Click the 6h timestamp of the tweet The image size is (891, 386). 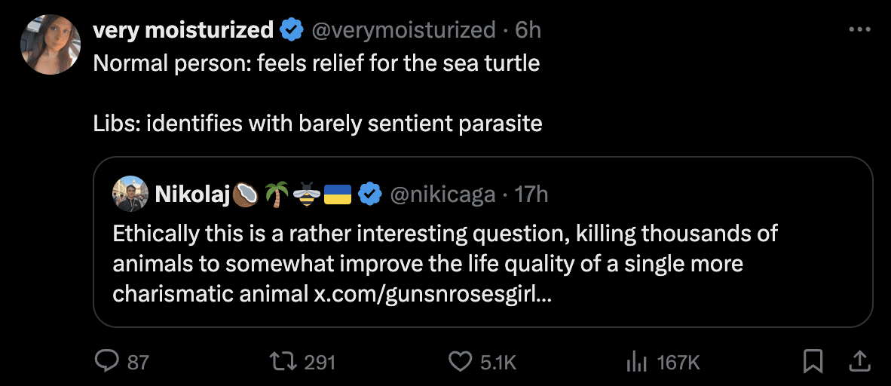point(528,30)
